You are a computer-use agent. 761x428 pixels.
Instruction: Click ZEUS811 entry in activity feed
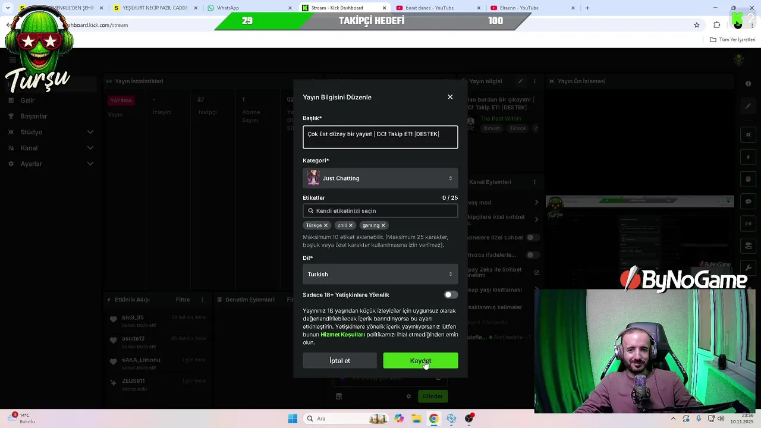tap(133, 381)
